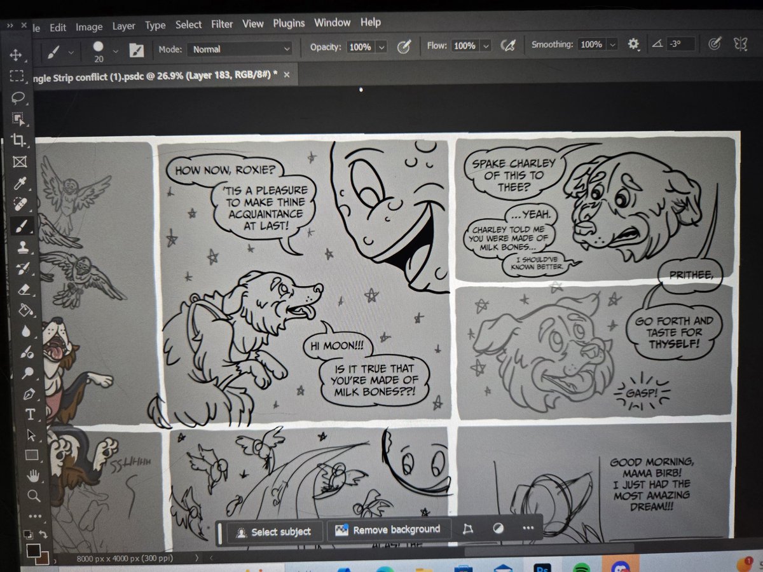Click the foreground color swatch
Viewport: 763px width, 572px height.
(x=33, y=550)
